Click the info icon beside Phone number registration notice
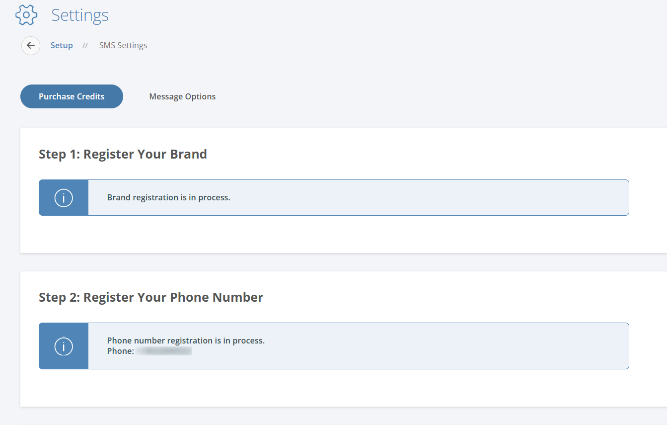Screen dimensions: 667x425 pyautogui.click(x=64, y=346)
